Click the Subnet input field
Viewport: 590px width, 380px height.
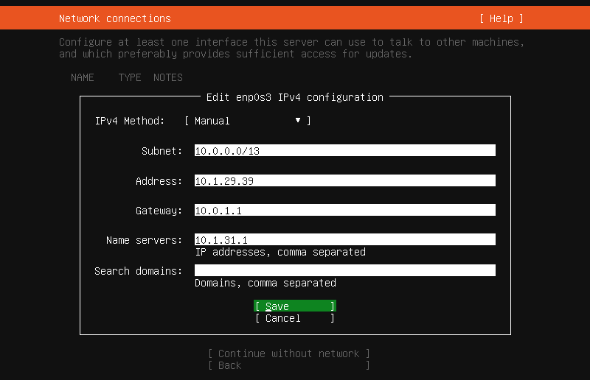[344, 151]
